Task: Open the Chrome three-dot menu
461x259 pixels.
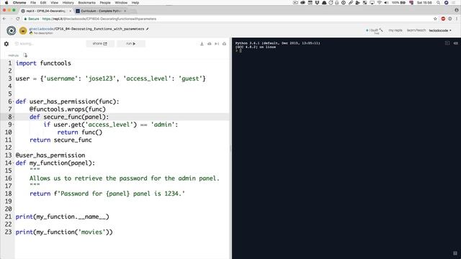Action: coord(457,19)
